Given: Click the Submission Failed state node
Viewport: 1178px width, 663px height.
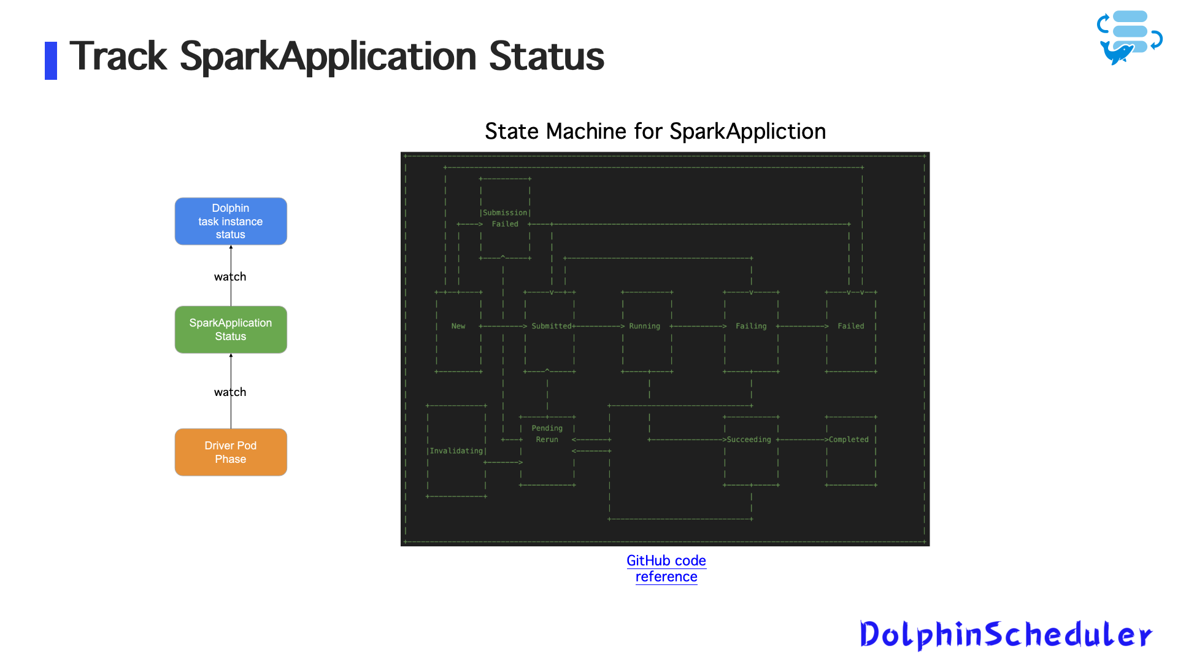Looking at the screenshot, I should (x=505, y=219).
